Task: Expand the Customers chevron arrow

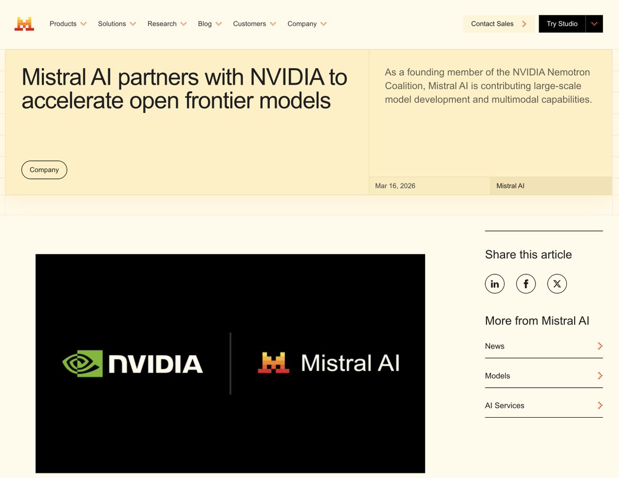Action: pyautogui.click(x=273, y=24)
